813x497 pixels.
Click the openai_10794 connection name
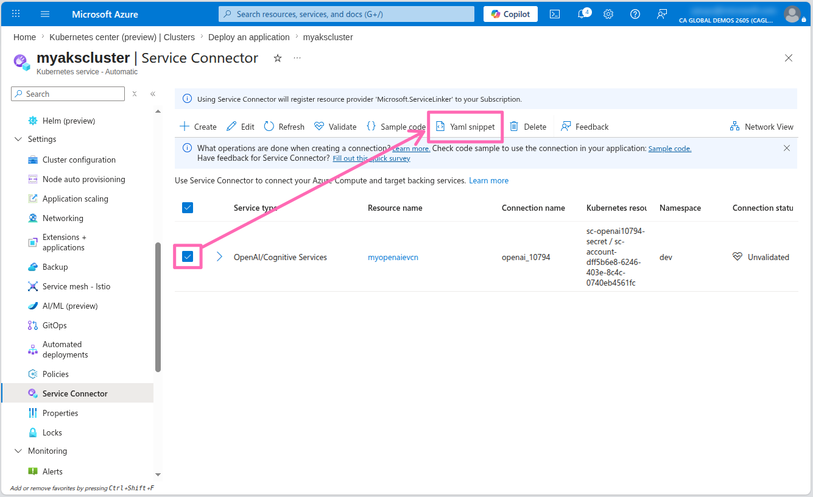526,257
